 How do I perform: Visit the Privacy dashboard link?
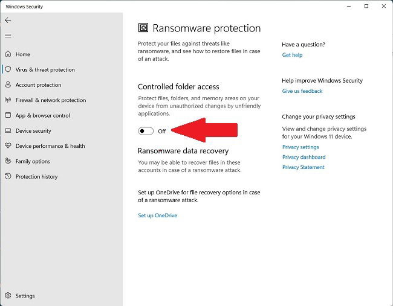click(304, 157)
